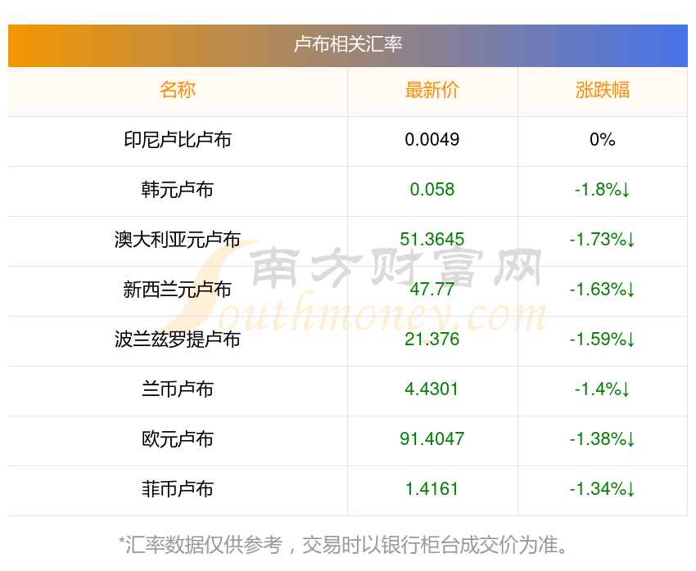Click the -1.73% change value

click(x=603, y=240)
